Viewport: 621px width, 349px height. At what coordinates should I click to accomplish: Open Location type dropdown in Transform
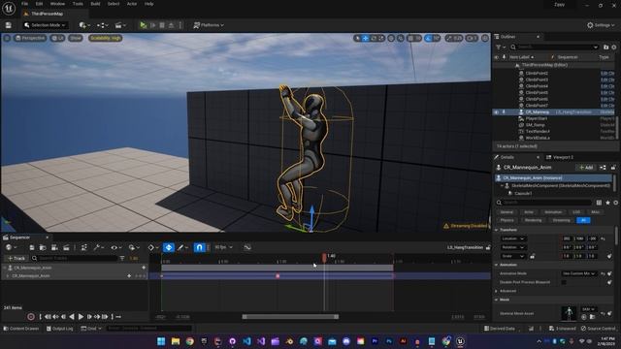513,238
